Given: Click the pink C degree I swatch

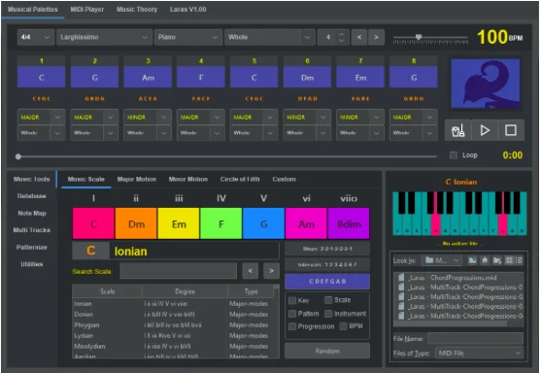Looking at the screenshot, I should coord(93,223).
